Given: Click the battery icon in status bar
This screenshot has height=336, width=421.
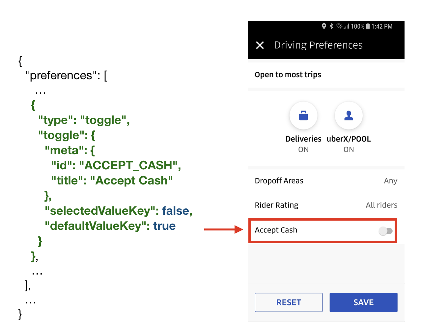Looking at the screenshot, I should coord(368,26).
